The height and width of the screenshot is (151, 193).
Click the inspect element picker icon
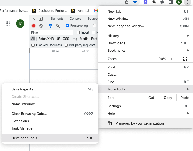click(34, 19)
